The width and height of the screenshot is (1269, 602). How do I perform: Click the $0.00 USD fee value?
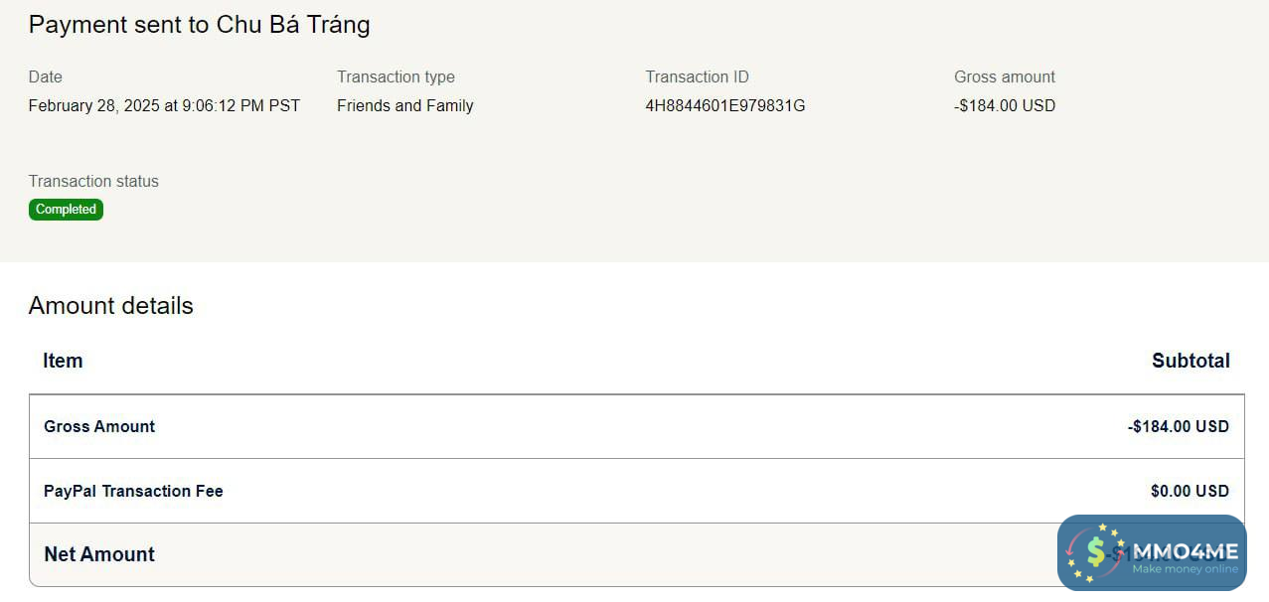click(x=1189, y=491)
